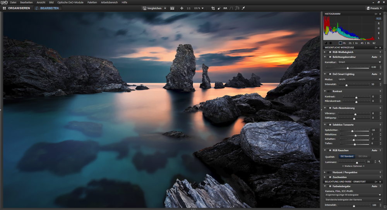
Task: Expand the Horizont / Perspektive section
Action: tap(324, 172)
